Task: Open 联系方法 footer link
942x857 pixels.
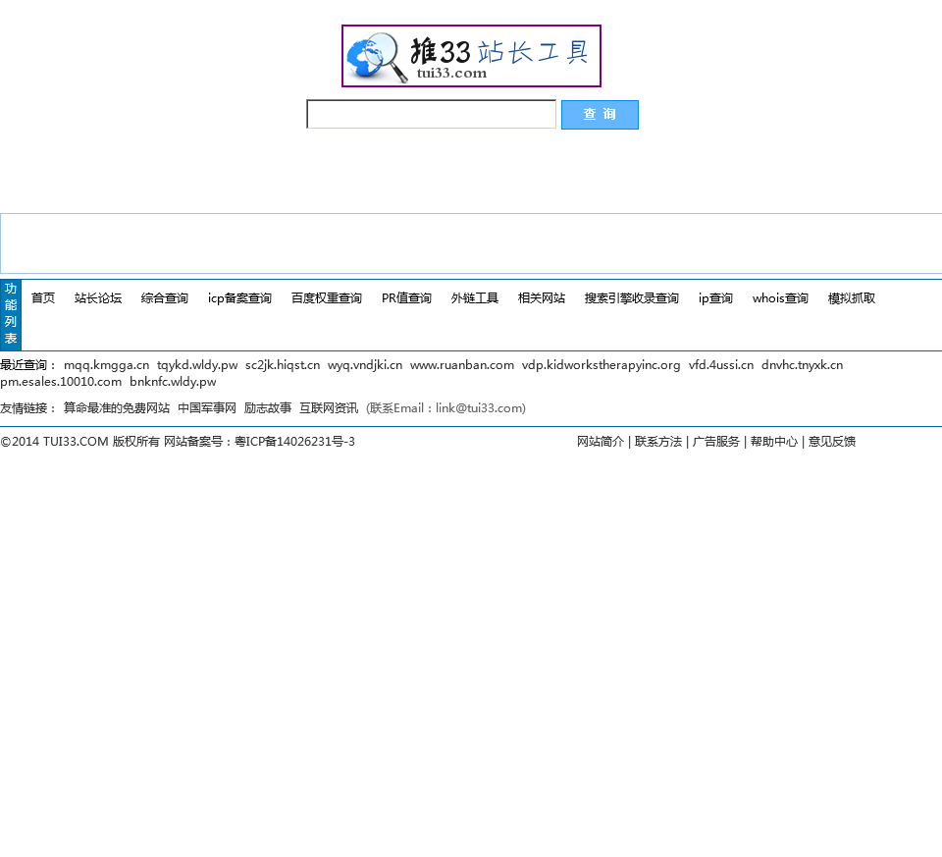Action: click(x=658, y=442)
